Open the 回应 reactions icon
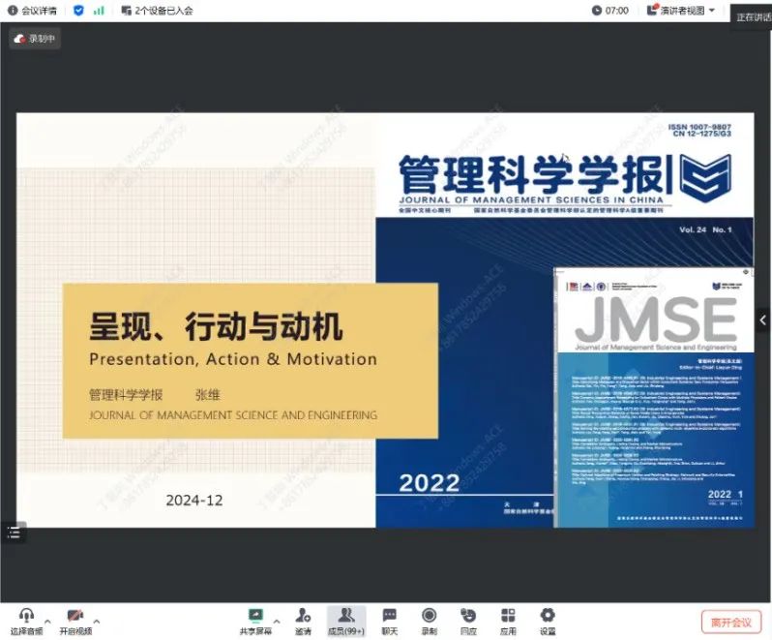 (x=468, y=616)
